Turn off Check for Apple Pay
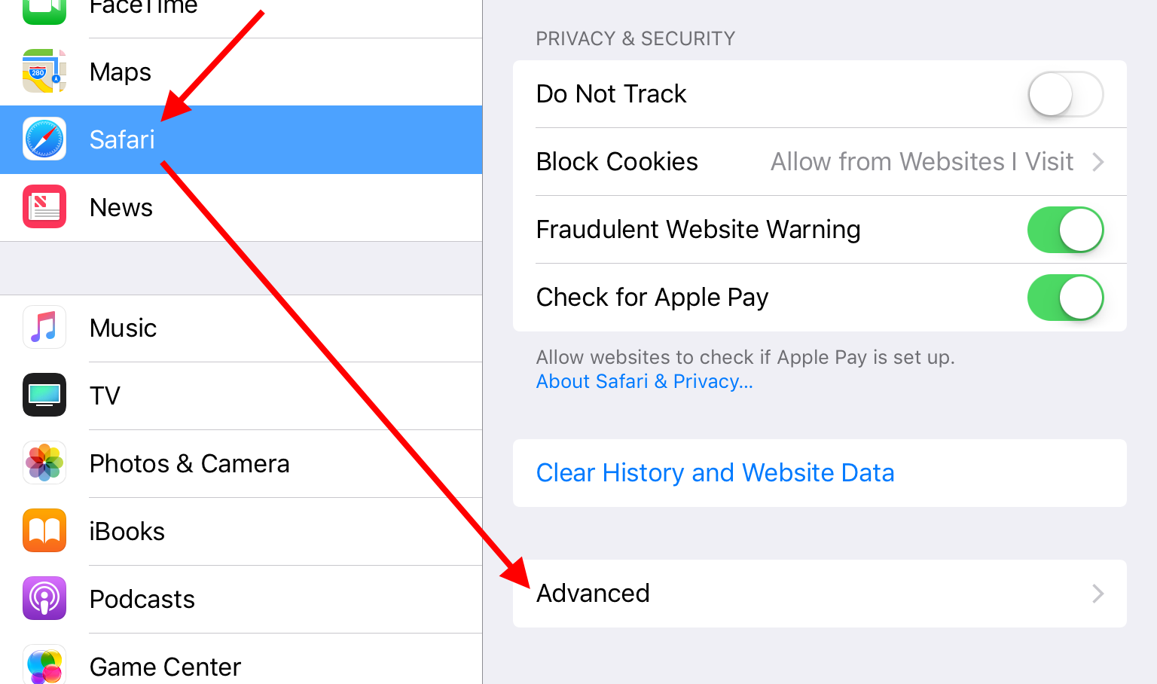This screenshot has height=684, width=1157. (x=1065, y=298)
